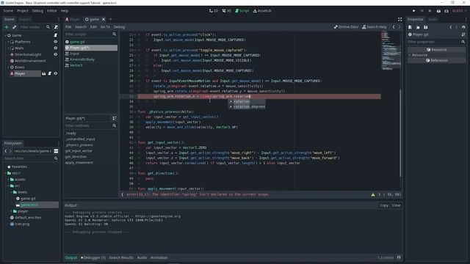The image size is (470, 264).
Task: Expand Resource section in Inspector
Action: (410, 55)
